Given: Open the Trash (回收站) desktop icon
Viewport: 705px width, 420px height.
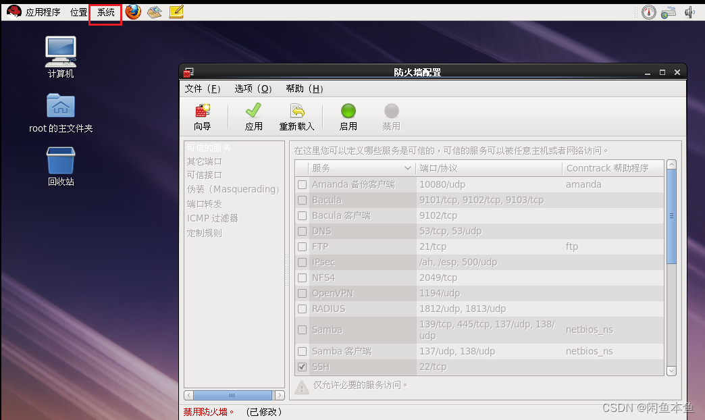Looking at the screenshot, I should [61, 166].
